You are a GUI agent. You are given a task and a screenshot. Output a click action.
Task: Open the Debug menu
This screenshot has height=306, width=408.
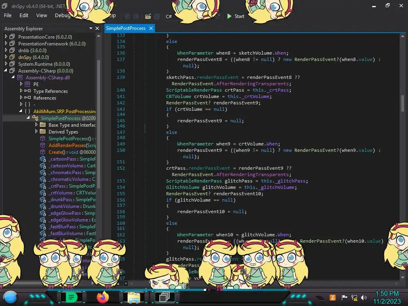tap(63, 16)
